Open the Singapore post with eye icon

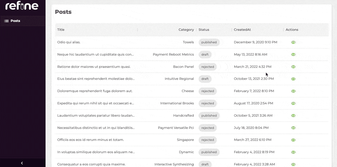(293, 140)
